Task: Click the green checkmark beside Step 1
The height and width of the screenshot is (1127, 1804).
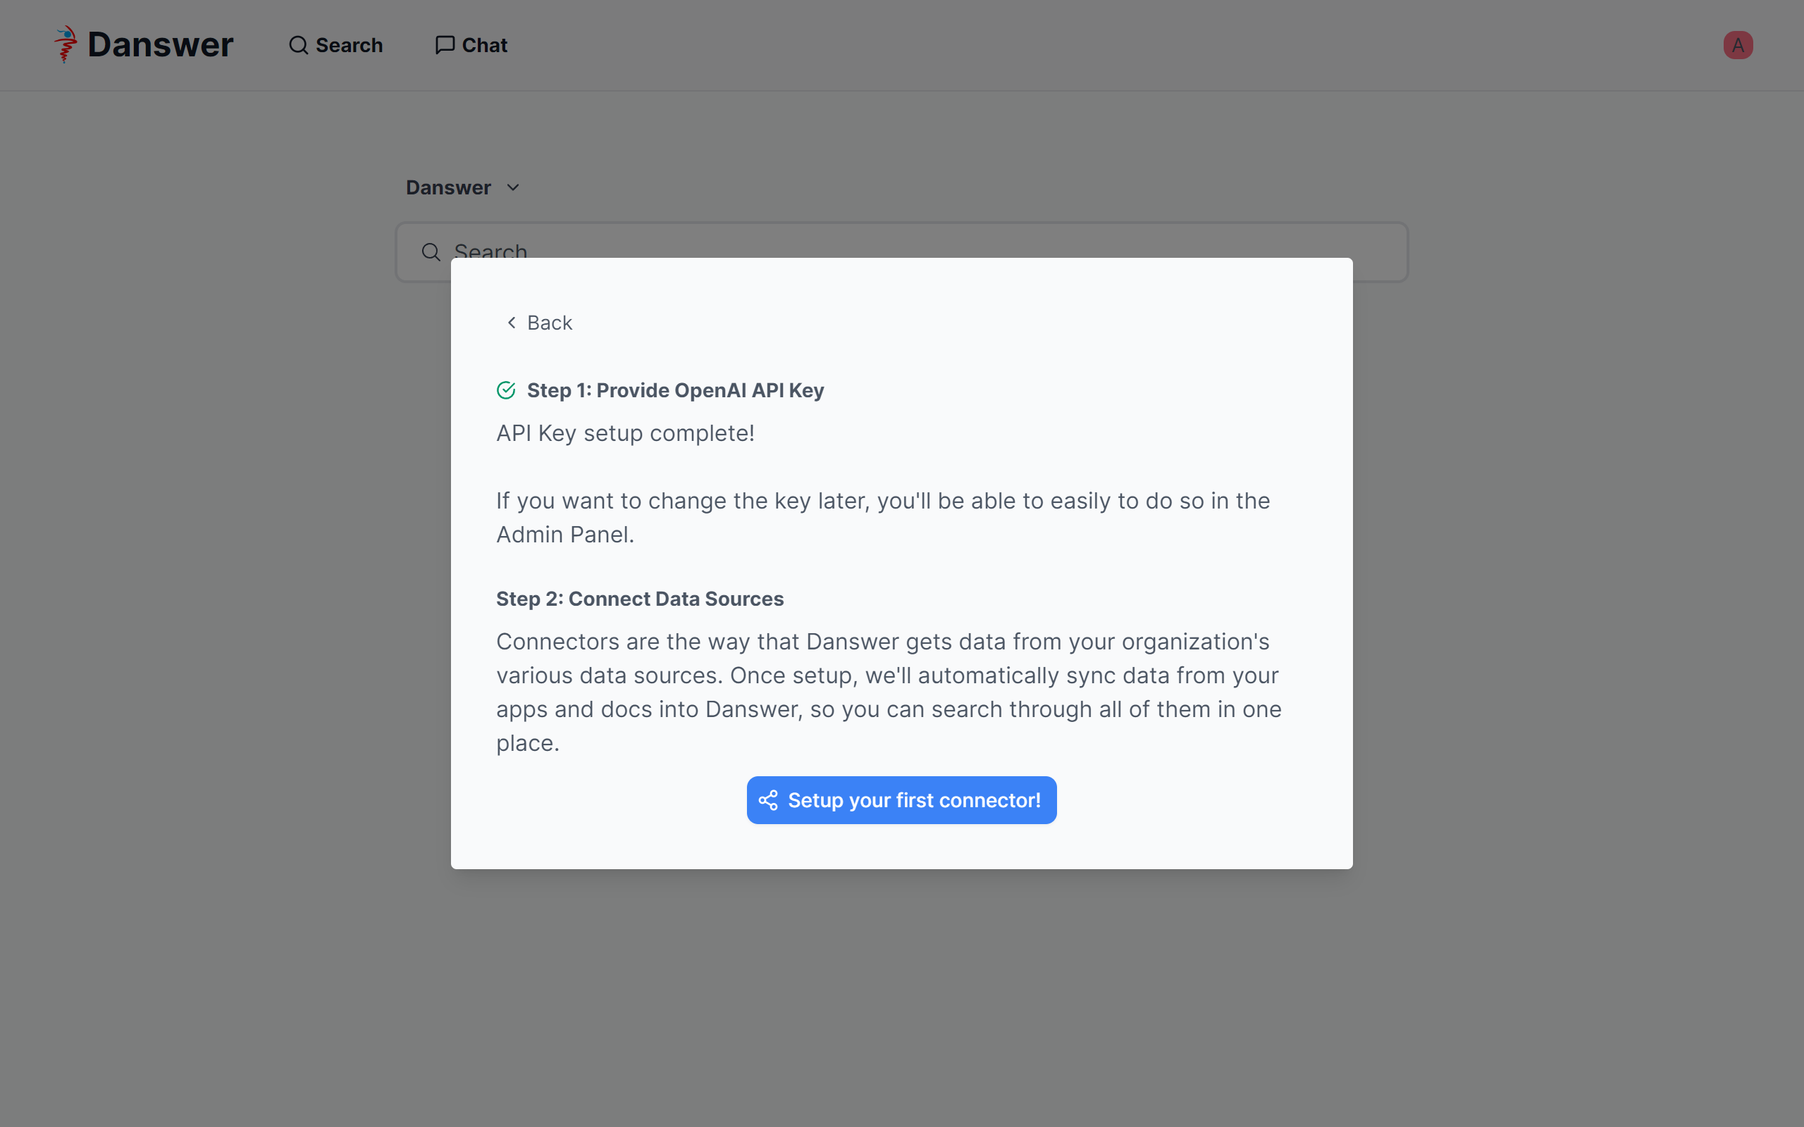Action: [x=506, y=390]
